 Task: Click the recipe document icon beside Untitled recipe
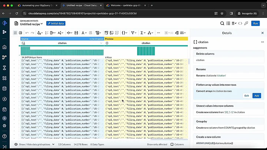tap(16, 23)
